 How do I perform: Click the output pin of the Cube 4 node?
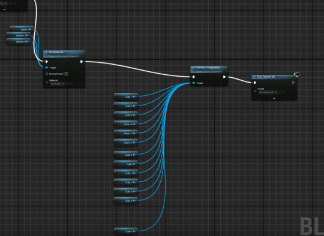point(134,201)
